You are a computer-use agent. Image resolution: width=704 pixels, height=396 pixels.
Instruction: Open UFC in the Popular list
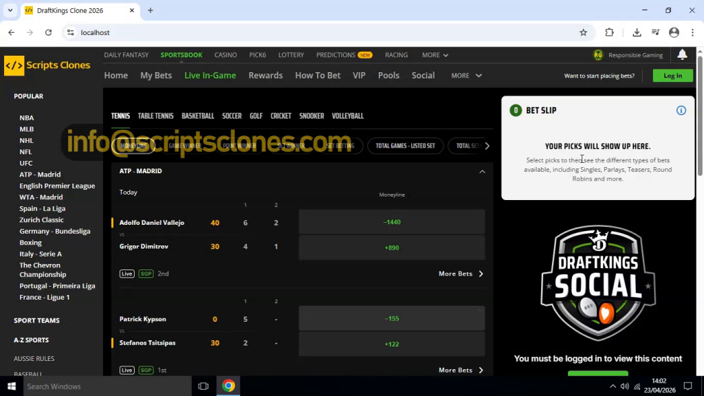(26, 163)
